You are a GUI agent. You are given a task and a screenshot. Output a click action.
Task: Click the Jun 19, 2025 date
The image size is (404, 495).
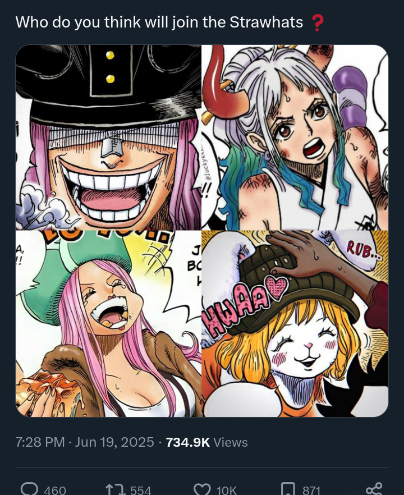click(x=114, y=442)
